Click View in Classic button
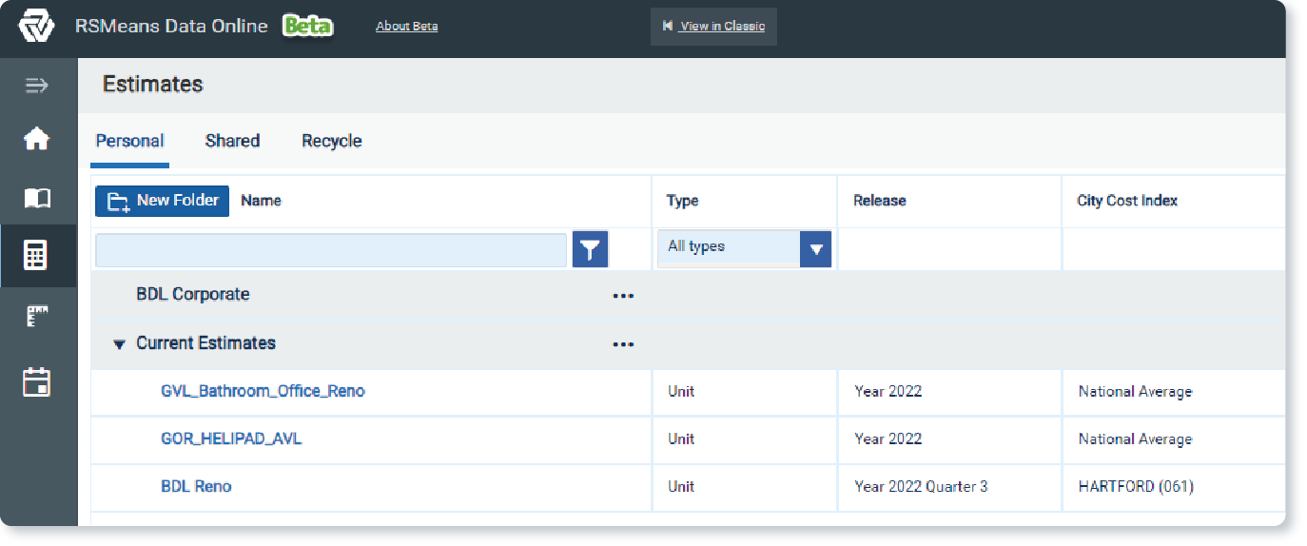 point(713,27)
